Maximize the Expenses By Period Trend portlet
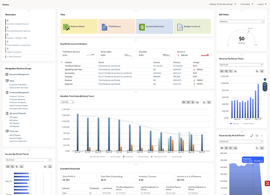Screen dimensions: 270x195 click(x=252, y=136)
